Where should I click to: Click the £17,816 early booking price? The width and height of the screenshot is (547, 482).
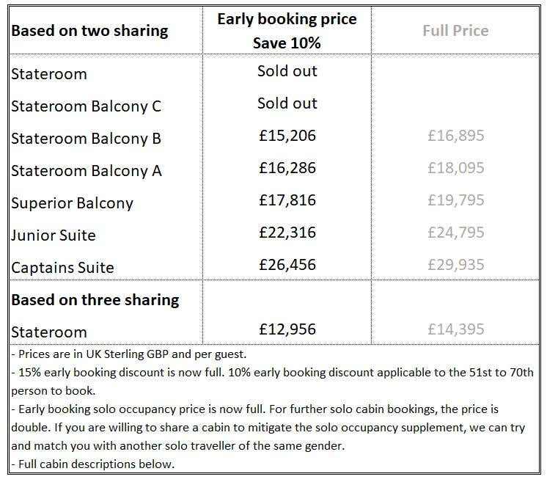point(287,200)
